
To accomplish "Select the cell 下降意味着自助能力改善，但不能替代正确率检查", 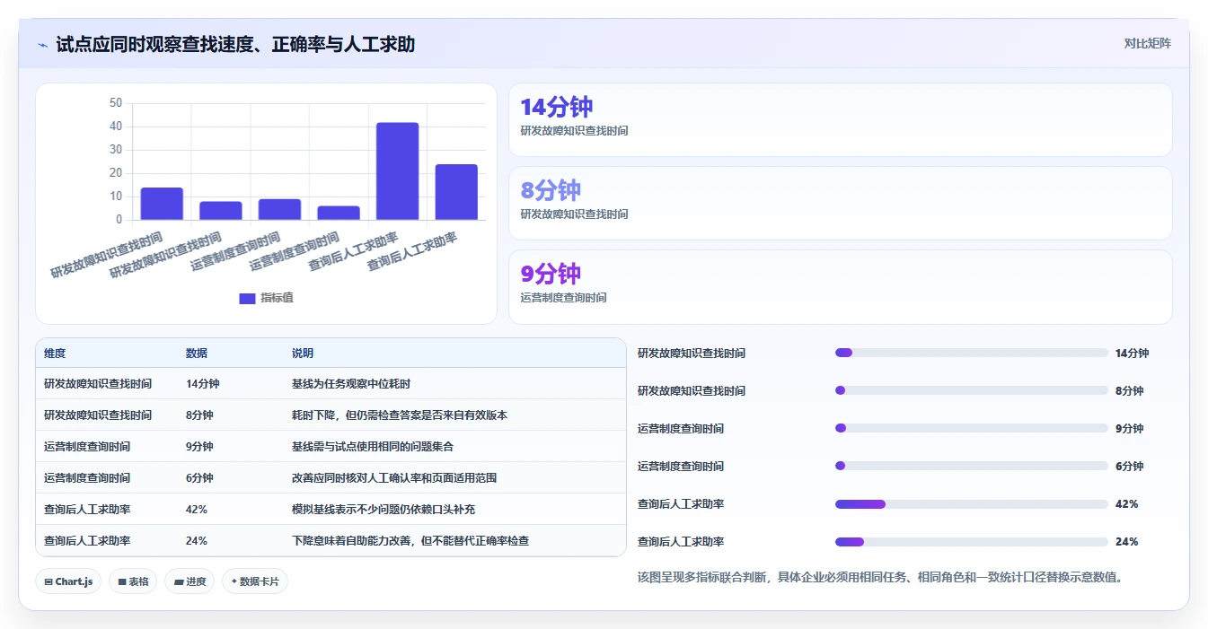I will click(410, 541).
